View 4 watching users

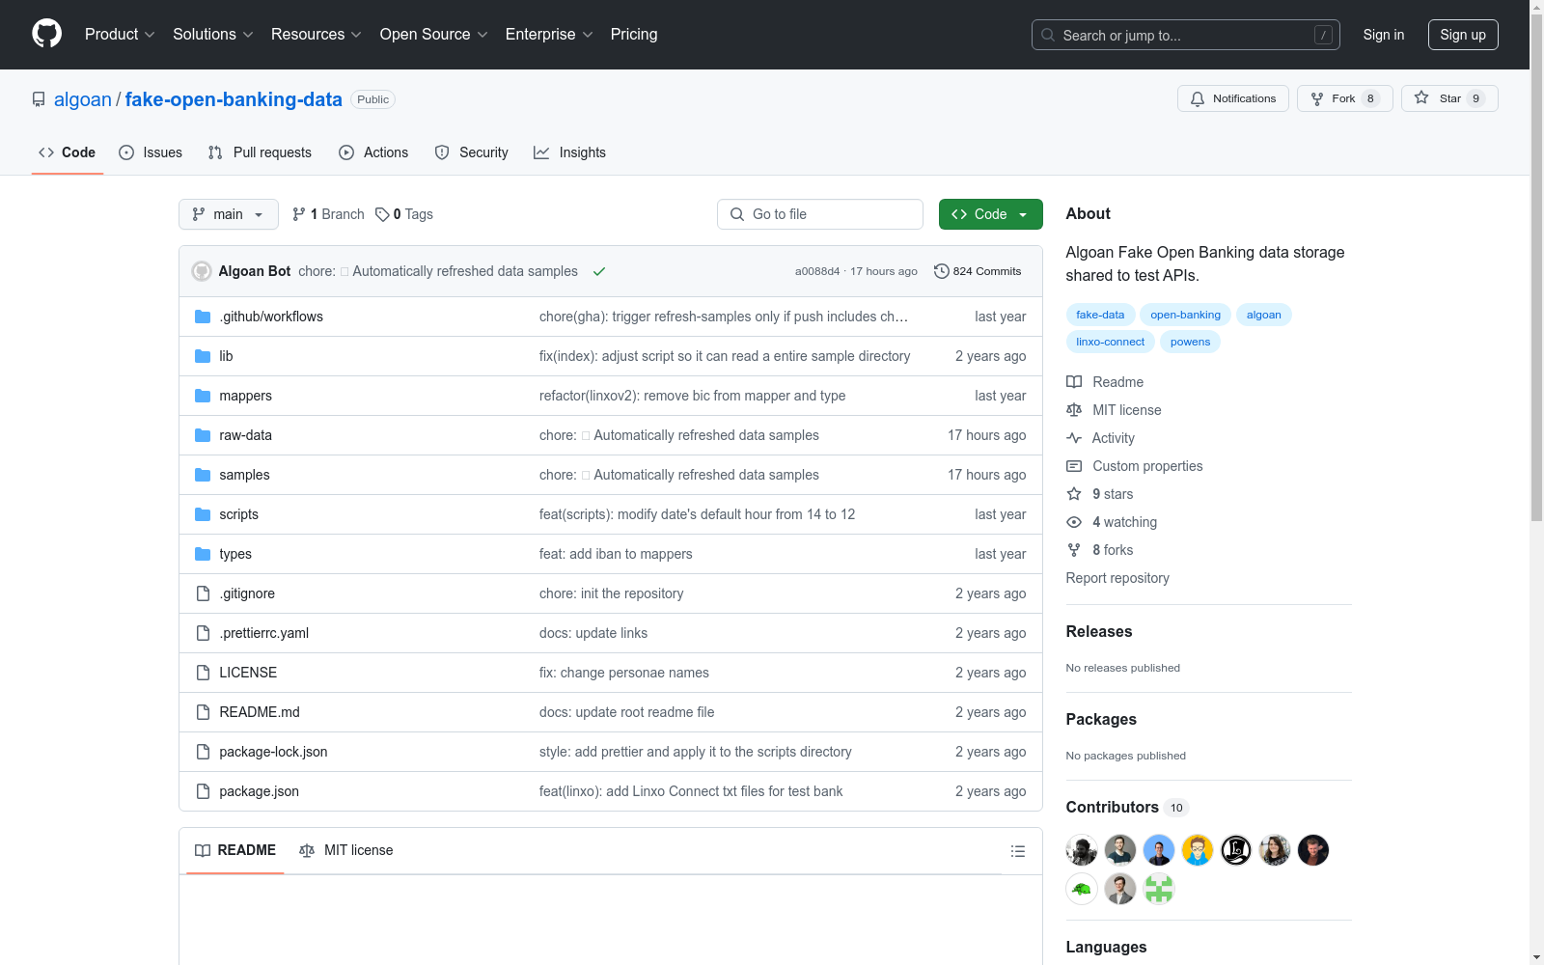pyautogui.click(x=1112, y=522)
